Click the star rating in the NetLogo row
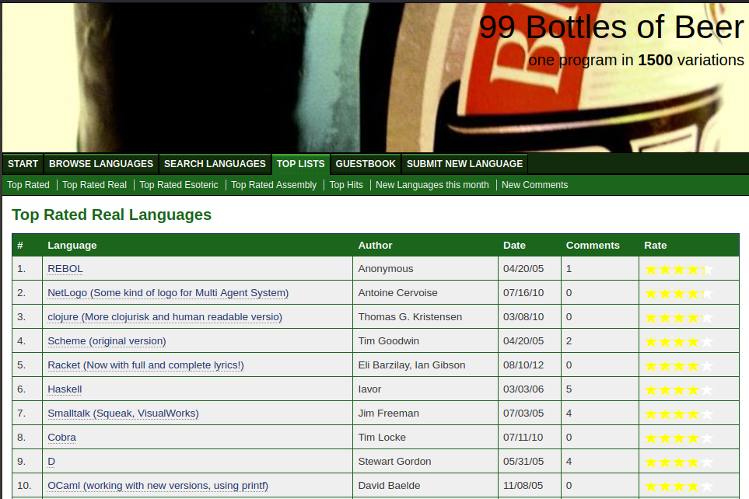The image size is (749, 499). pos(678,294)
